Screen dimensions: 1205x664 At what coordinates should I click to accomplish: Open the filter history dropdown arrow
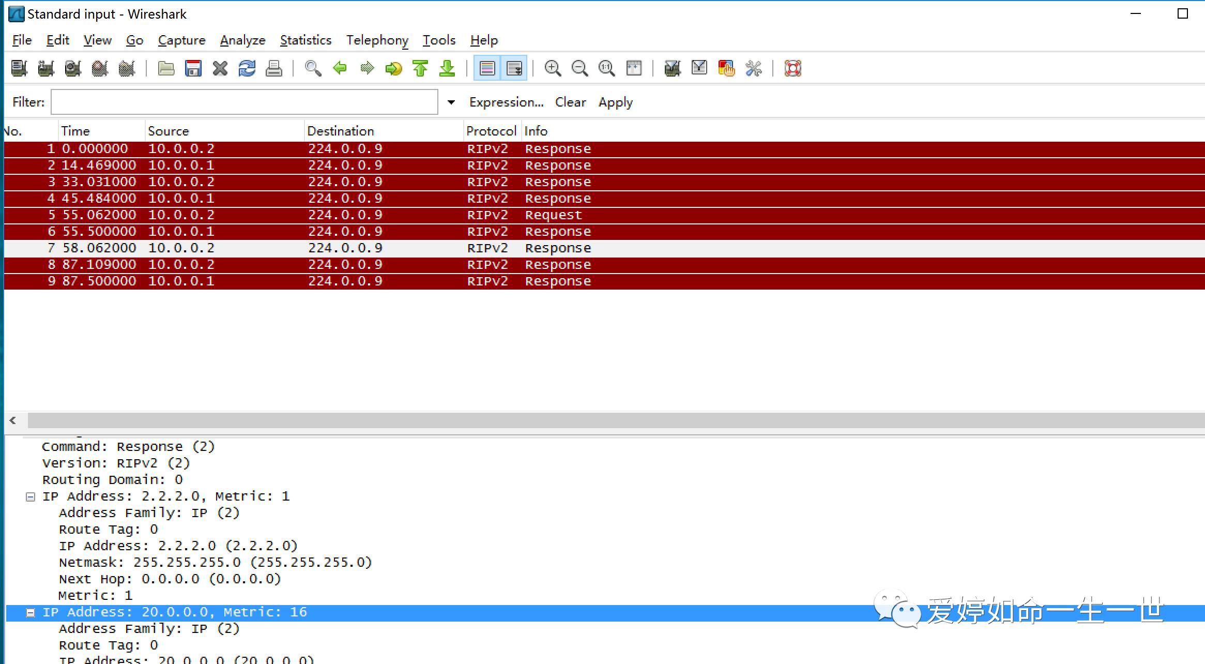pyautogui.click(x=451, y=102)
